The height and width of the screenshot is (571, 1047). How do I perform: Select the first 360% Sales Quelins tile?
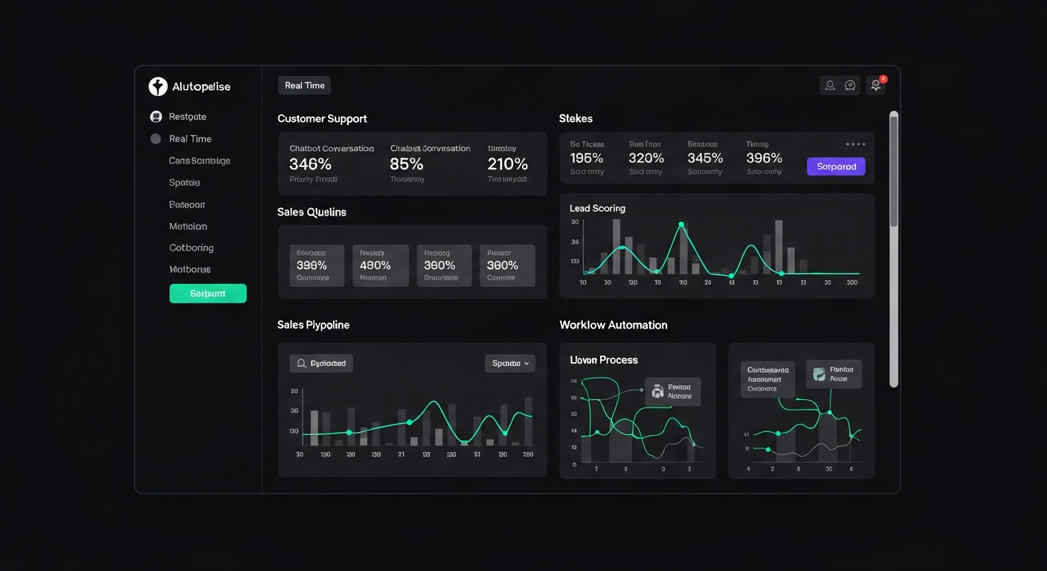(x=444, y=265)
